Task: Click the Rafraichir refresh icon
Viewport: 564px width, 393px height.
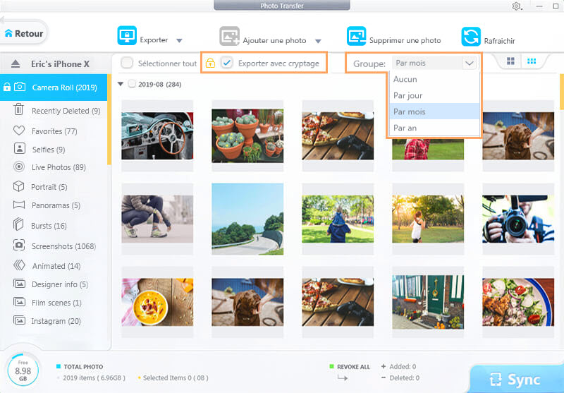Action: click(x=470, y=36)
